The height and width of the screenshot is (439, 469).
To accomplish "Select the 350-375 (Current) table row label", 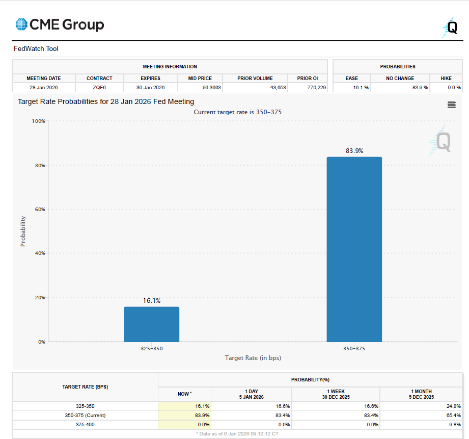I will [x=85, y=416].
